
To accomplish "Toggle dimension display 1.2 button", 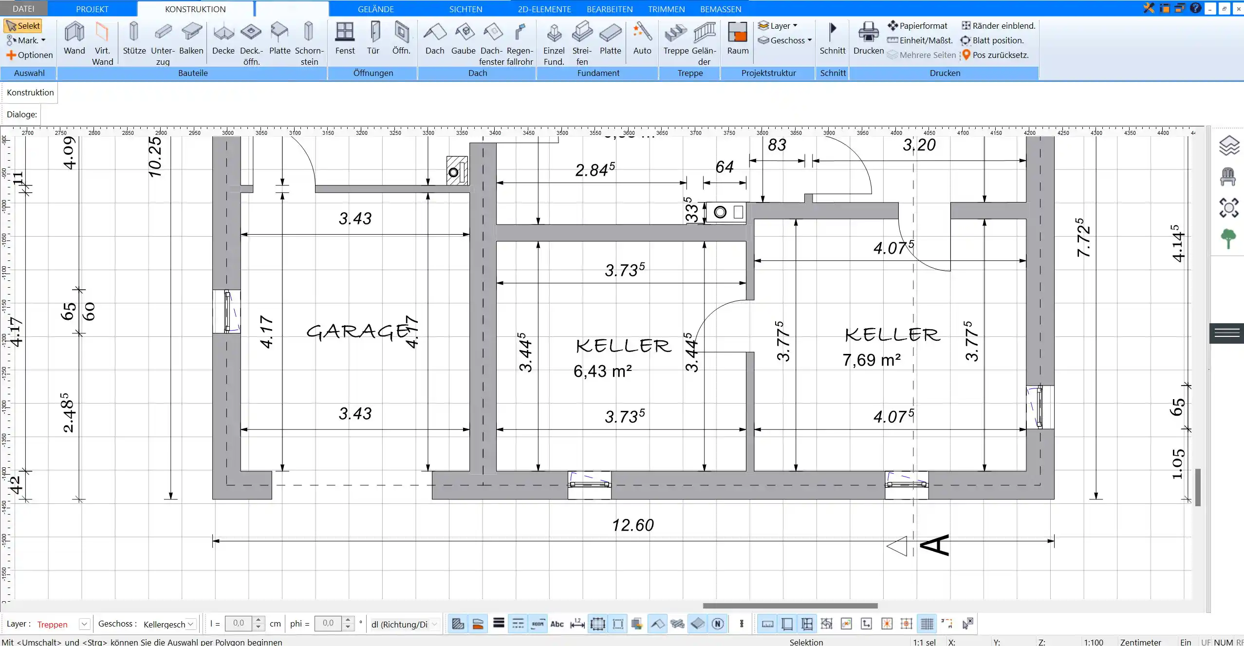I will click(577, 624).
